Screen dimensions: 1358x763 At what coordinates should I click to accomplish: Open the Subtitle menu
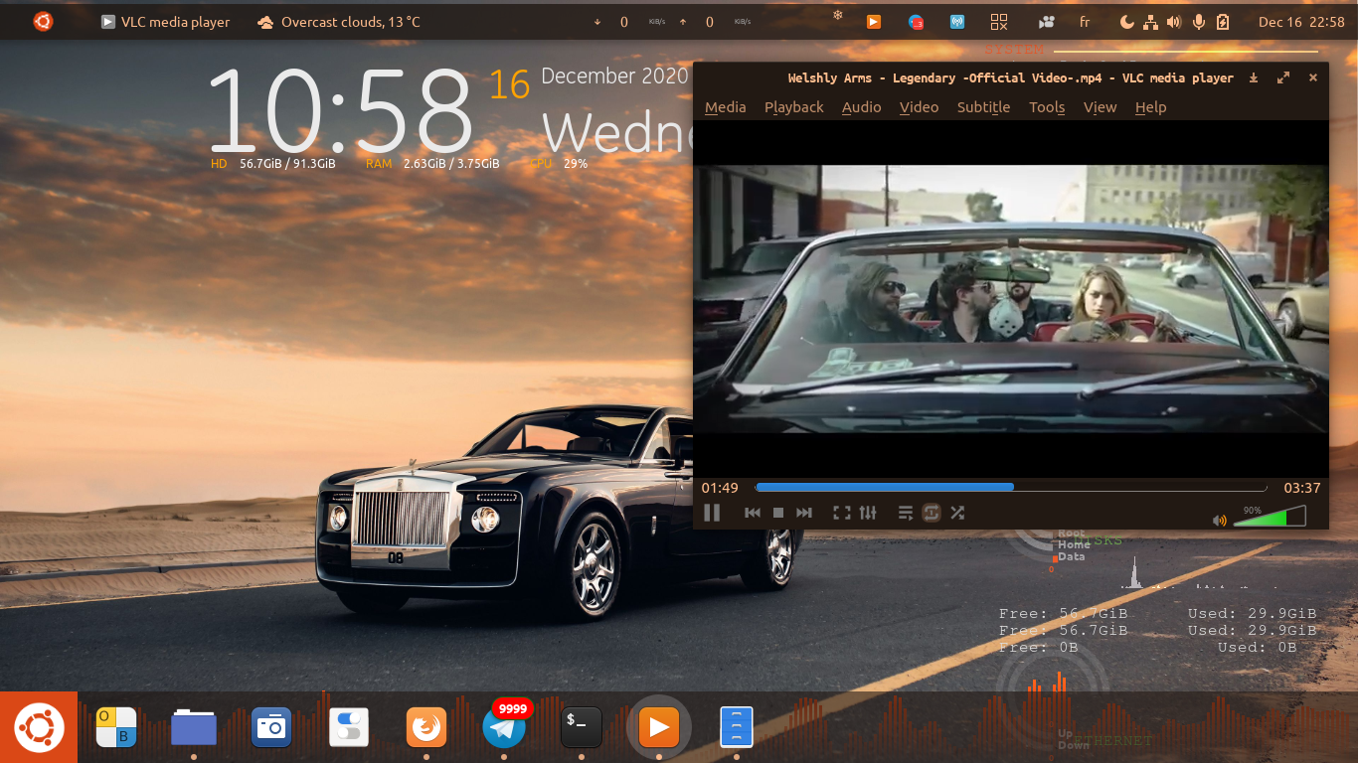pyautogui.click(x=984, y=107)
